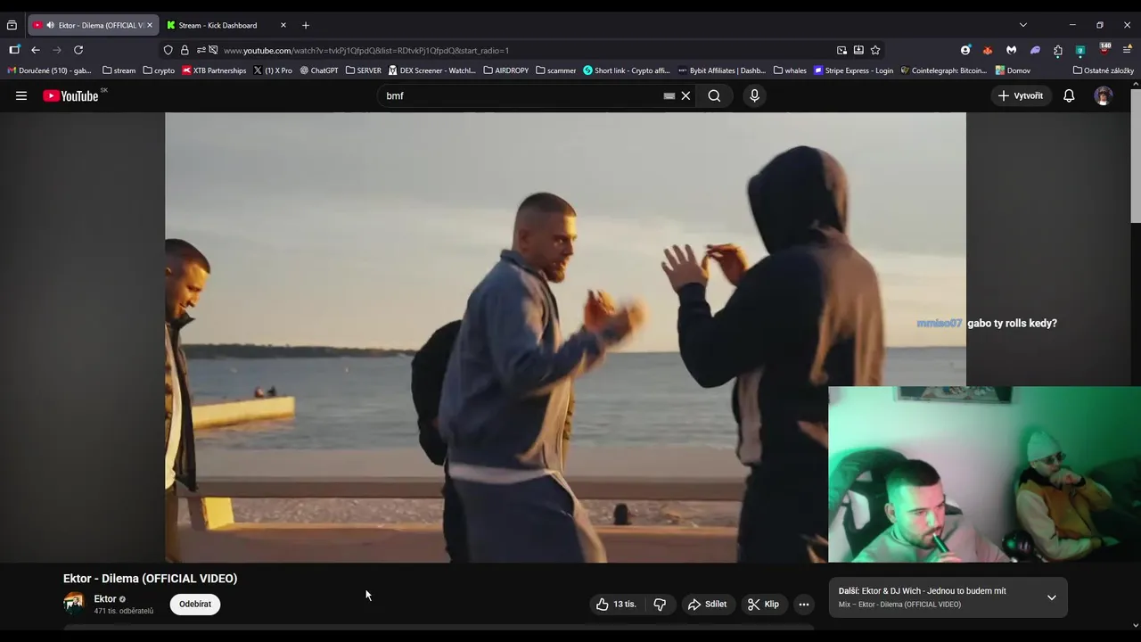
Task: Open the X Pro bookmark
Action: pyautogui.click(x=273, y=70)
